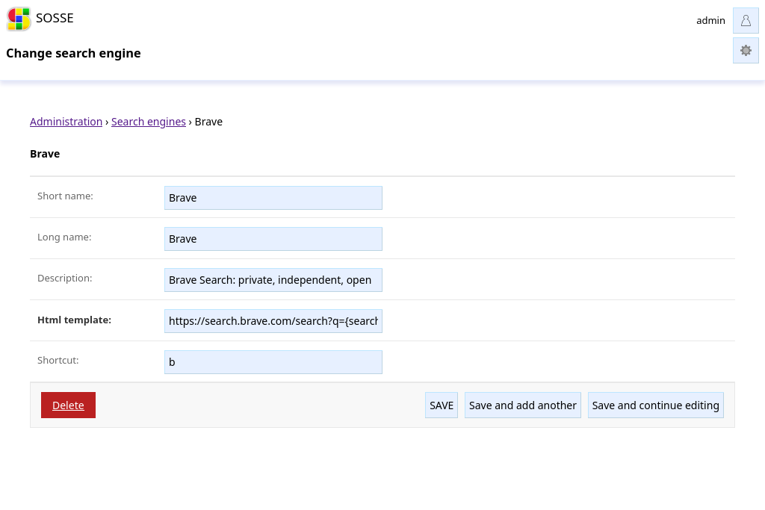Click the SAVE button
The image size is (765, 510).
point(441,405)
